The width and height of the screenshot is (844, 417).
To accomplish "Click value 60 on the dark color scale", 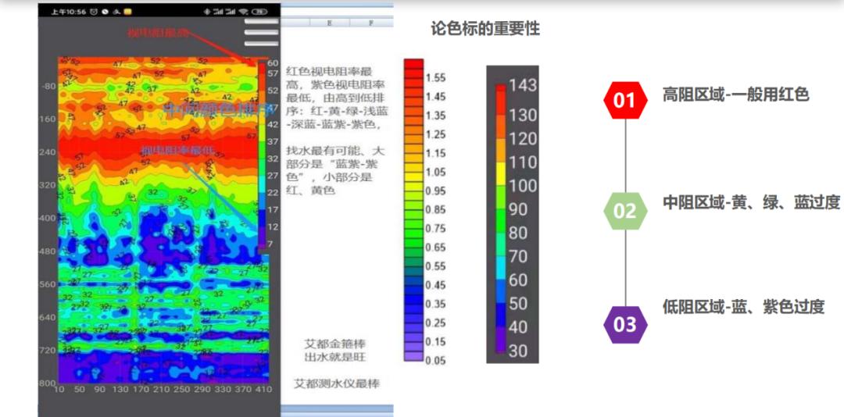I will (x=518, y=280).
